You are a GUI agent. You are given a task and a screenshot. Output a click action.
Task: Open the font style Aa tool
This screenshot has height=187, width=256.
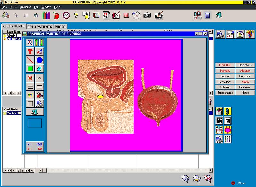point(39,52)
